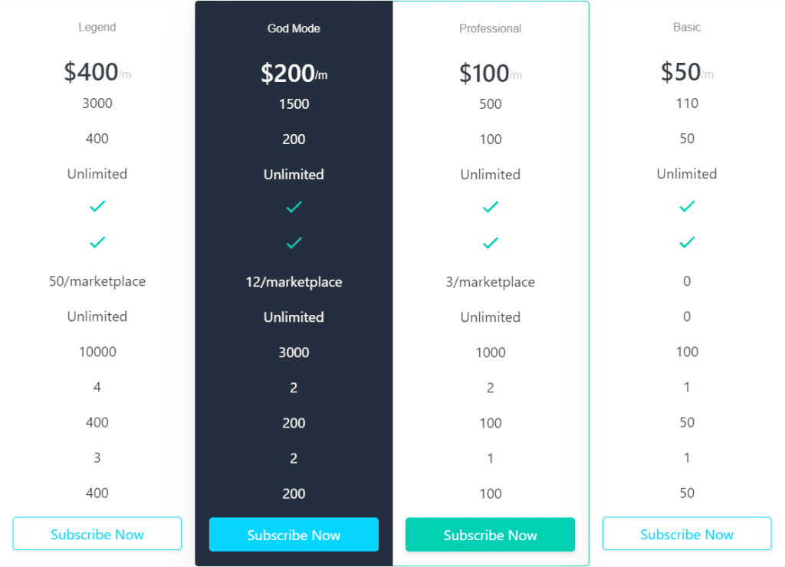Click Subscribe Now under Legend plan
Image resolution: width=785 pixels, height=567 pixels.
97,533
